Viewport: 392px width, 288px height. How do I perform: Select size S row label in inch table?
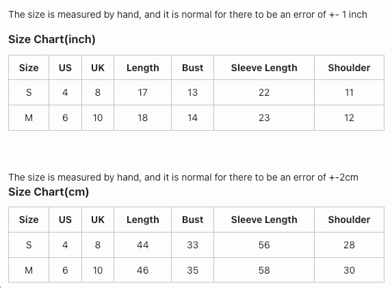[x=29, y=92]
